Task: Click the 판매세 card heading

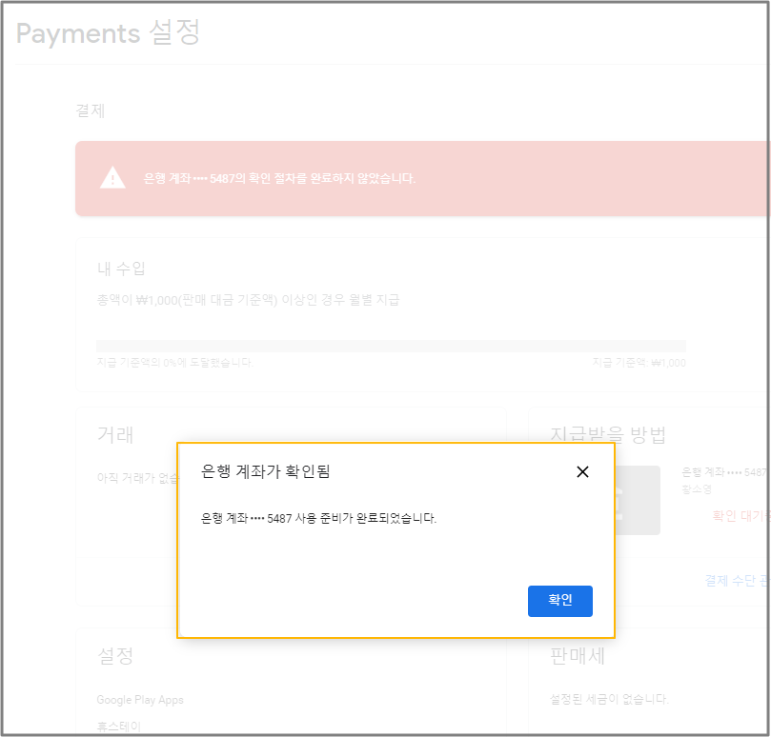Action: tap(578, 656)
